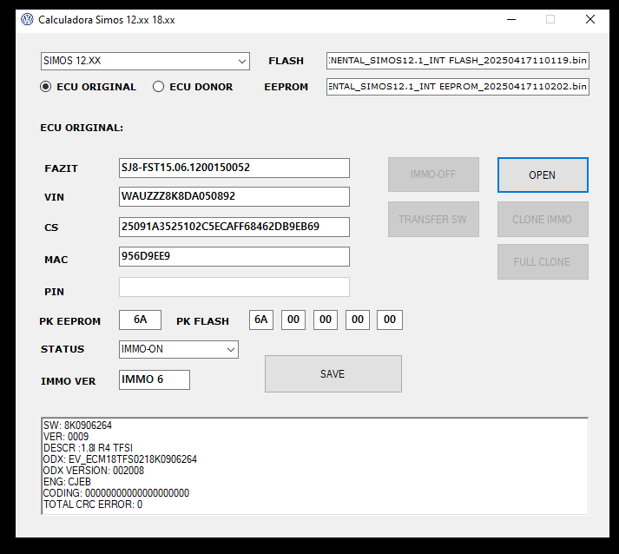Click the Volkswagen app icon in title bar
The height and width of the screenshot is (554, 619).
point(27,19)
